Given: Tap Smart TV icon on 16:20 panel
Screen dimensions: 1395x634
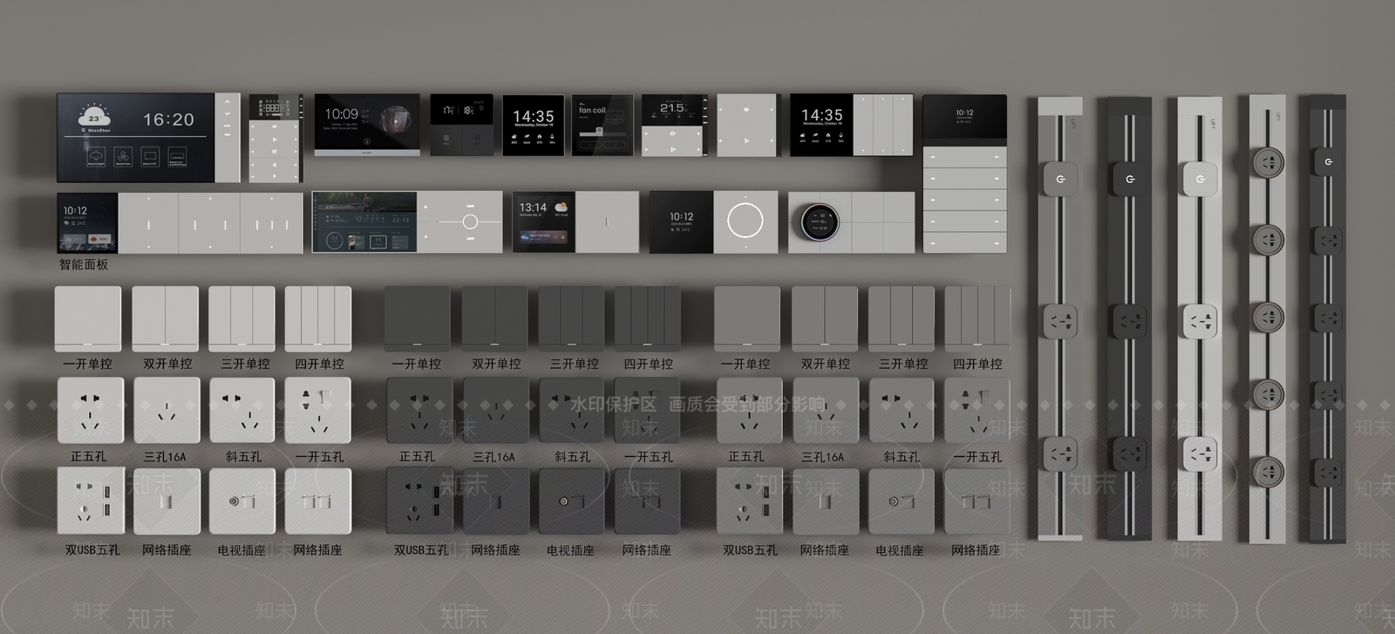Looking at the screenshot, I should click(x=150, y=157).
